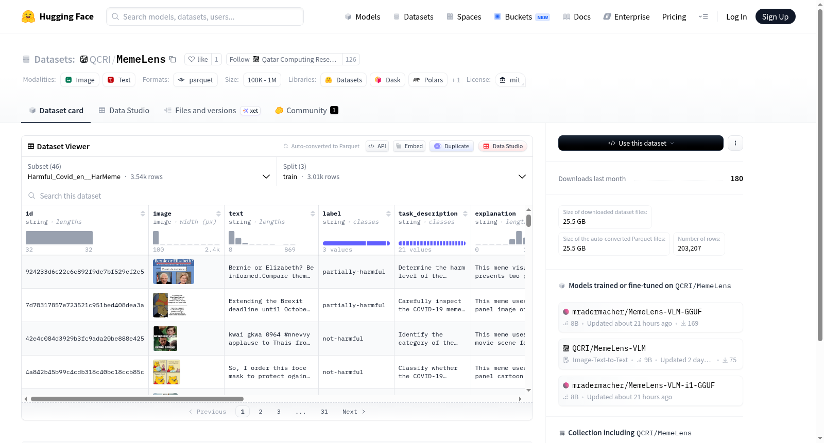
Task: Click the API button in Dataset Viewer
Action: click(x=377, y=146)
